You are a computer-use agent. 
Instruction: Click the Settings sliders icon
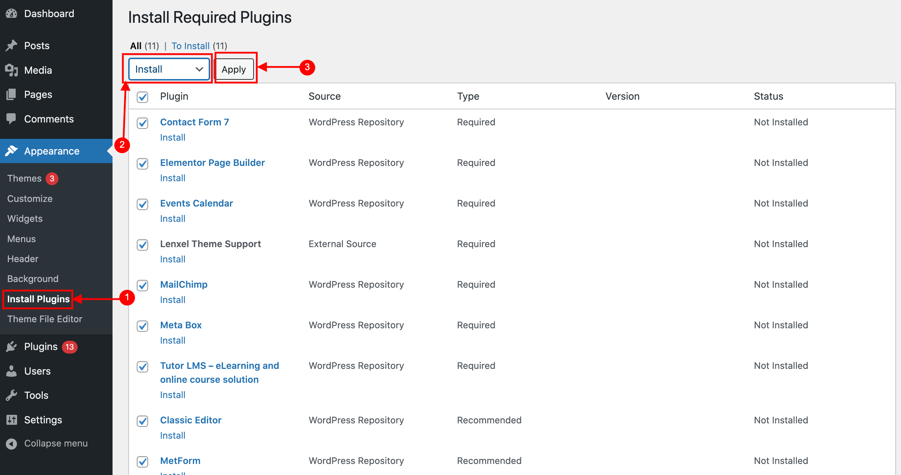pos(11,420)
